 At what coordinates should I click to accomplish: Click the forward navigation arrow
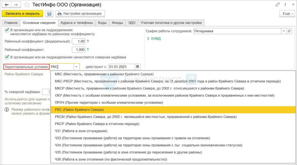pyautogui.click(x=15, y=5)
